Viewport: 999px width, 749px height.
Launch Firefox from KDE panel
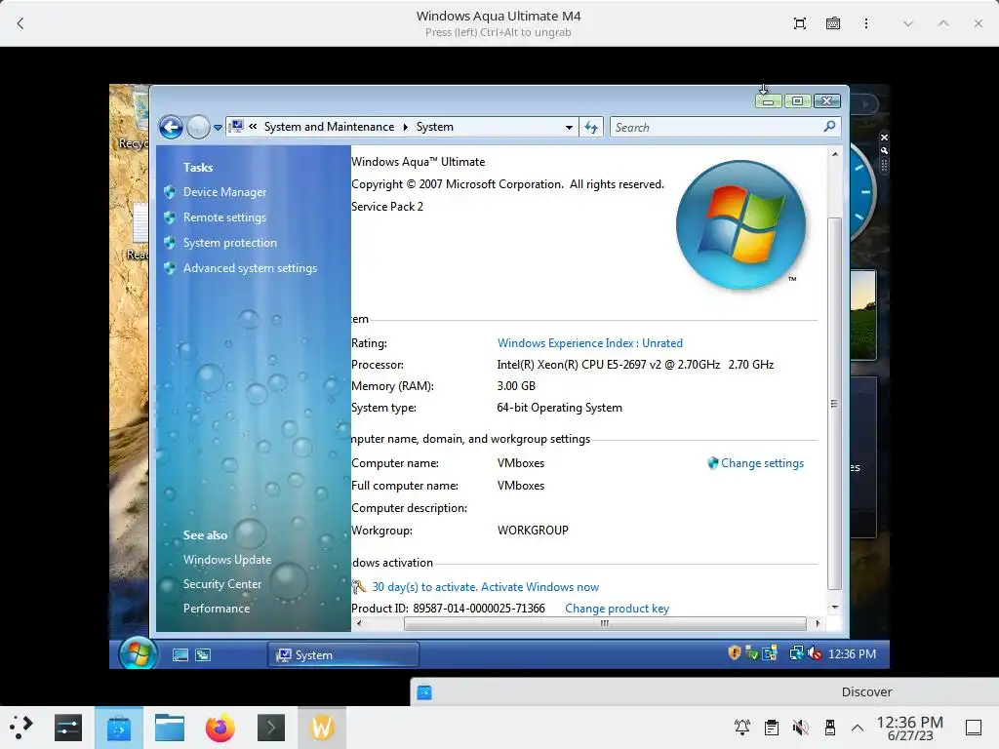(220, 728)
